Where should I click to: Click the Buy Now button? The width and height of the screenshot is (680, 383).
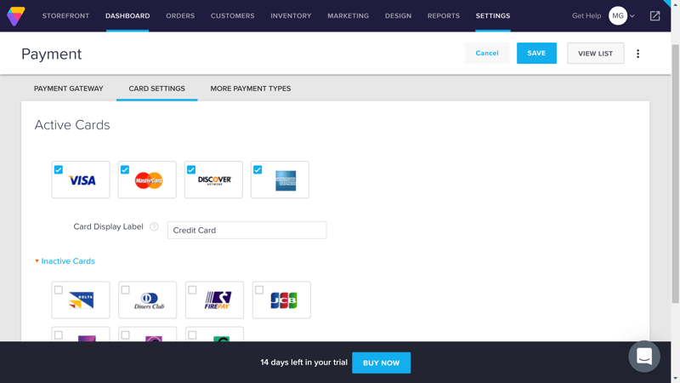381,363
